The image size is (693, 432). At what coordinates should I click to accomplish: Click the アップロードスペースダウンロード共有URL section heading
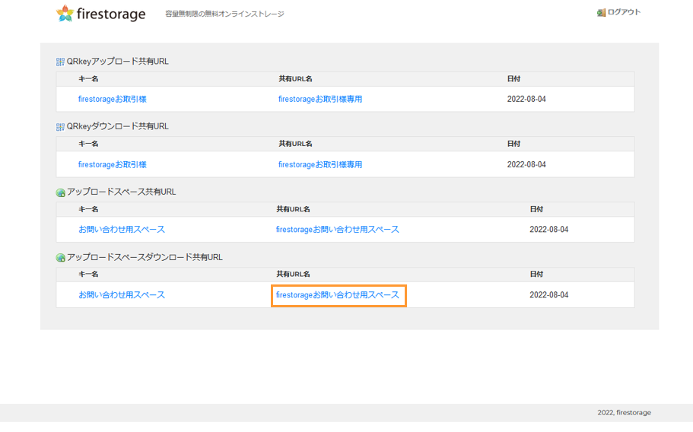(x=145, y=257)
